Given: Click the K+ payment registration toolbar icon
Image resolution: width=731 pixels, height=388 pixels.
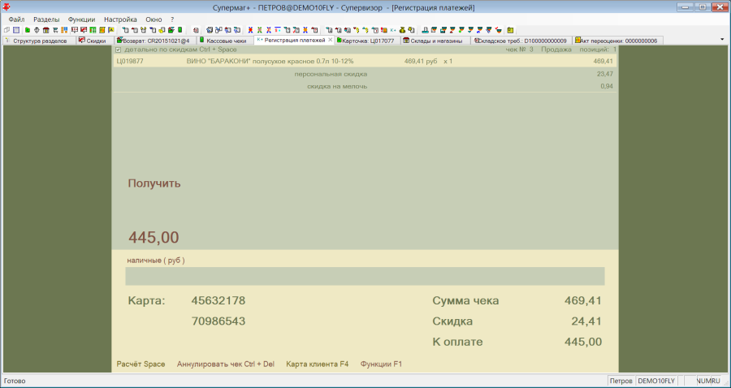Looking at the screenshot, I should (x=393, y=30).
